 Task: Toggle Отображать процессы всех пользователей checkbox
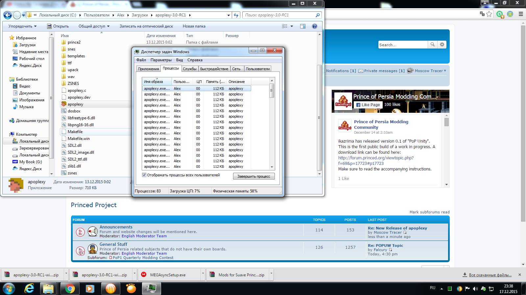(x=144, y=175)
